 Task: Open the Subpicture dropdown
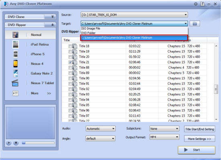[164, 129]
